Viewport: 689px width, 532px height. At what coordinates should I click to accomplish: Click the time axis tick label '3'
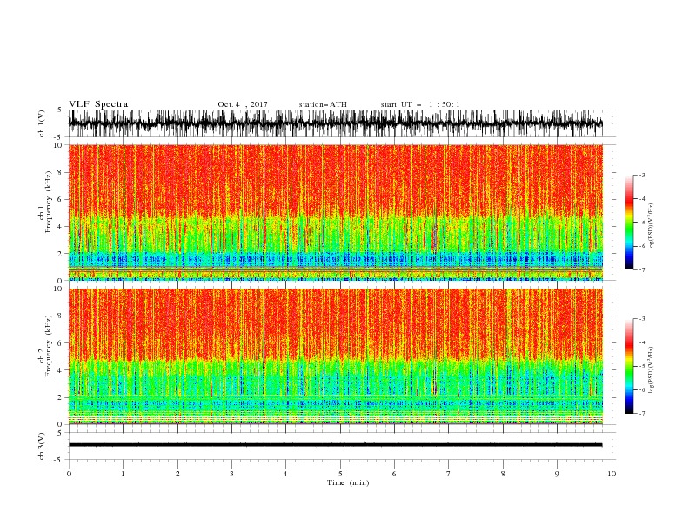231,474
